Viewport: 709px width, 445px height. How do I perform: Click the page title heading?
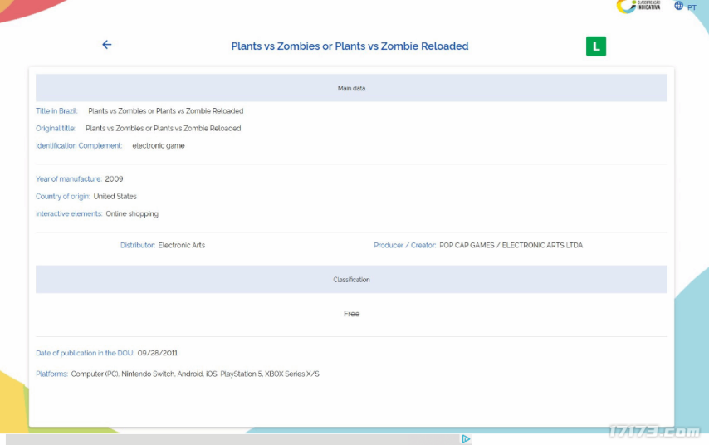point(350,46)
